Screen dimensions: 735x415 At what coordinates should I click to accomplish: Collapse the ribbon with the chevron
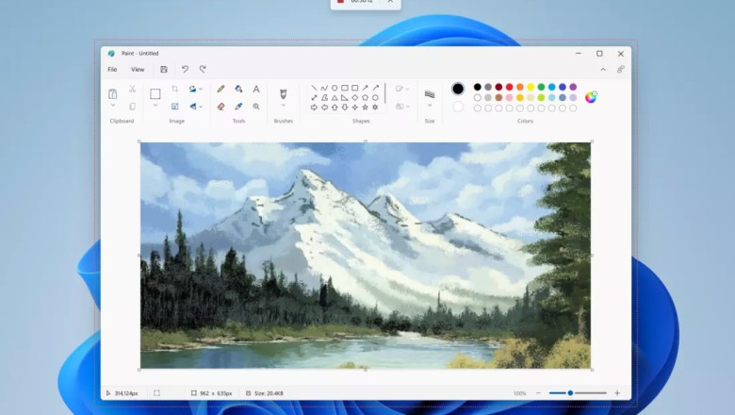click(603, 70)
